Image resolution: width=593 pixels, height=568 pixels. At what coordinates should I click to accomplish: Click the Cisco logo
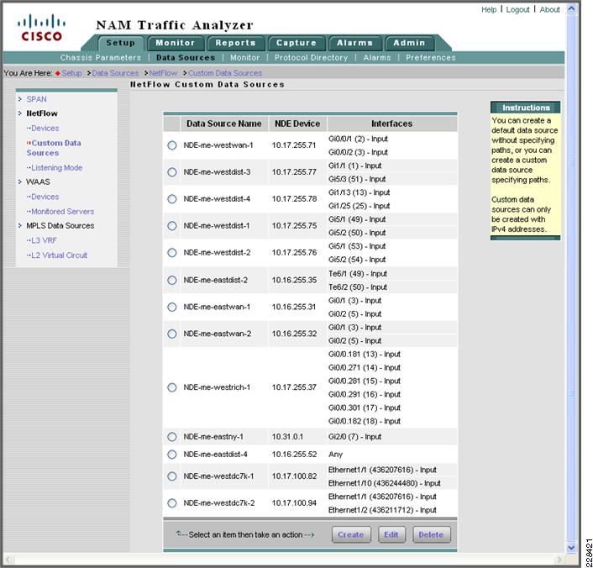41,28
